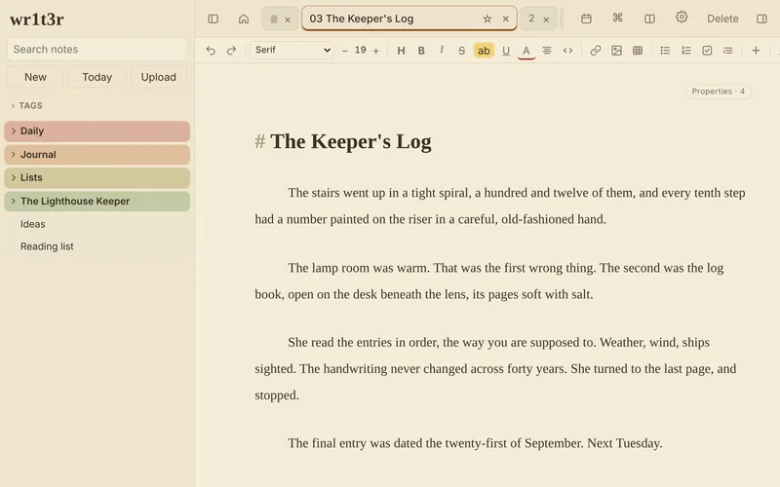Decrease font size with minus button
780x487 pixels.
click(345, 51)
